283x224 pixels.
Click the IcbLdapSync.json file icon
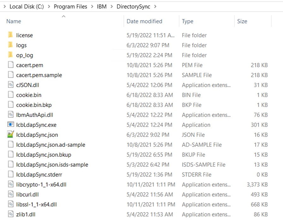11,134
